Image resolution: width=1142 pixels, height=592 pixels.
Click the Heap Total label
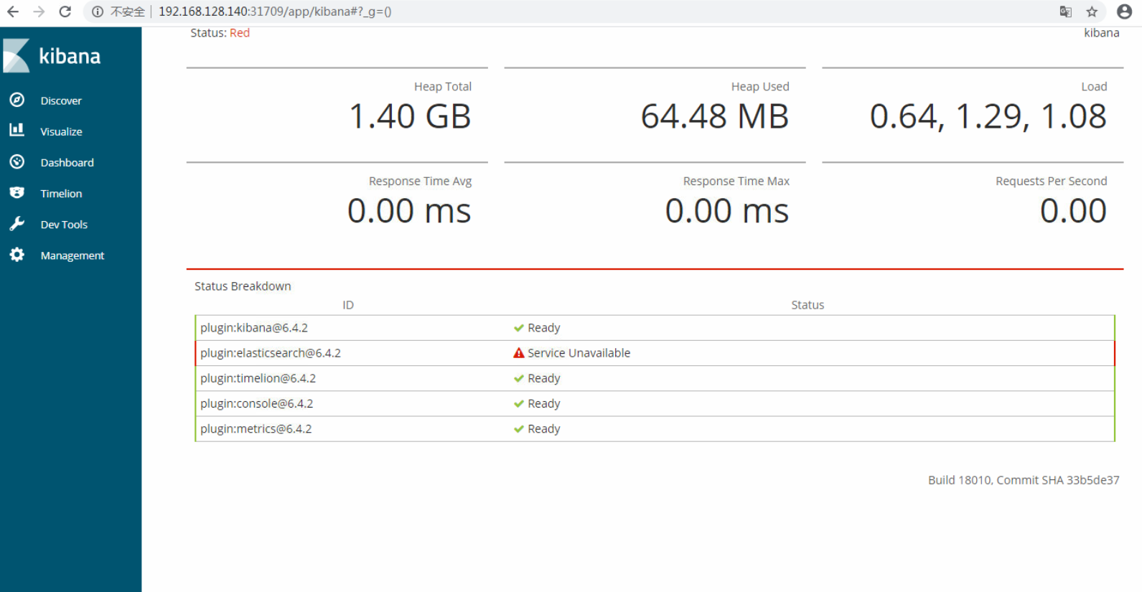[442, 87]
